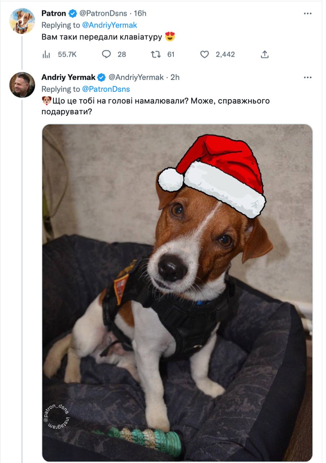Click Patron's blue verified badge
Screen dimensions: 326x463
pos(73,14)
